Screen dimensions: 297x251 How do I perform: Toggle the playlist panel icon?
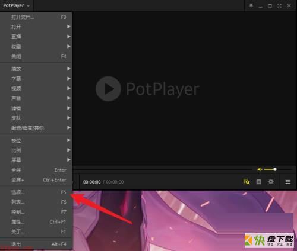tap(259, 182)
